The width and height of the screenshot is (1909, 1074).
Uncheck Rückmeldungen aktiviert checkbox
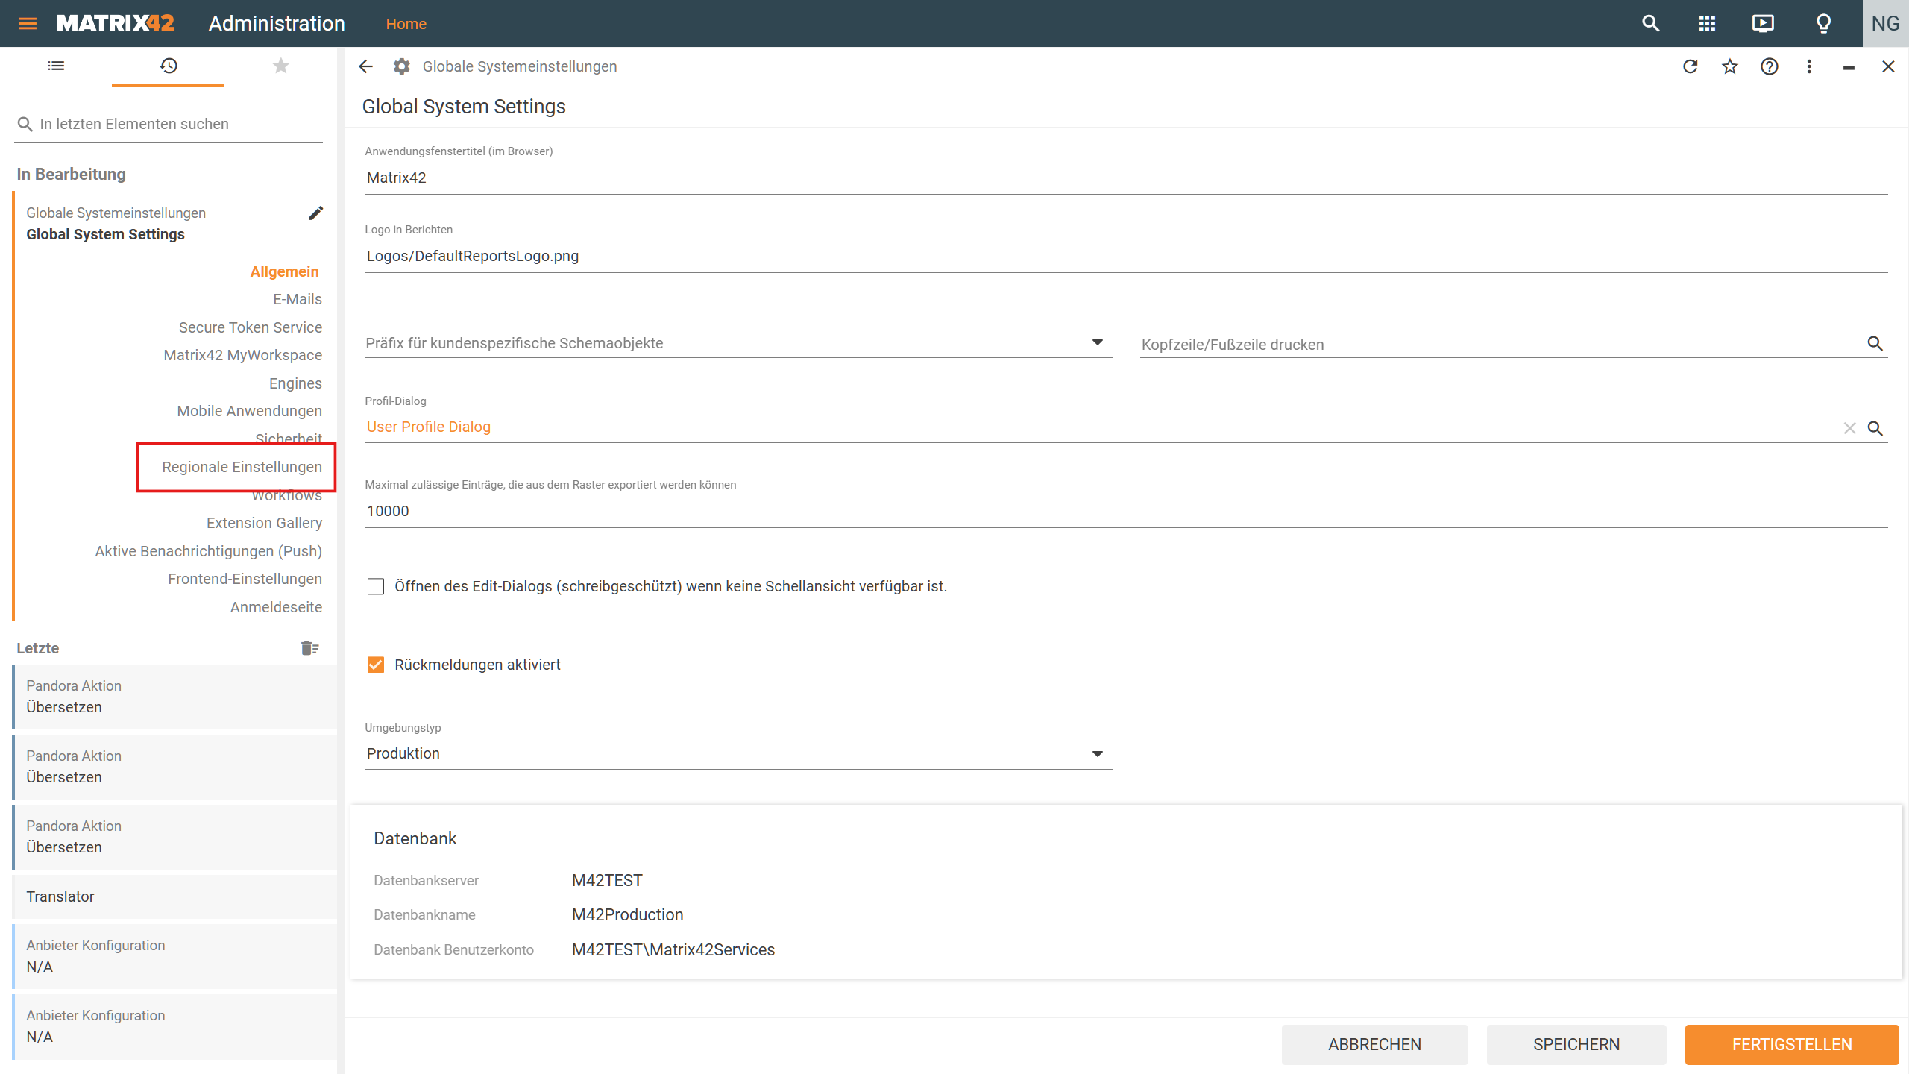(x=376, y=665)
